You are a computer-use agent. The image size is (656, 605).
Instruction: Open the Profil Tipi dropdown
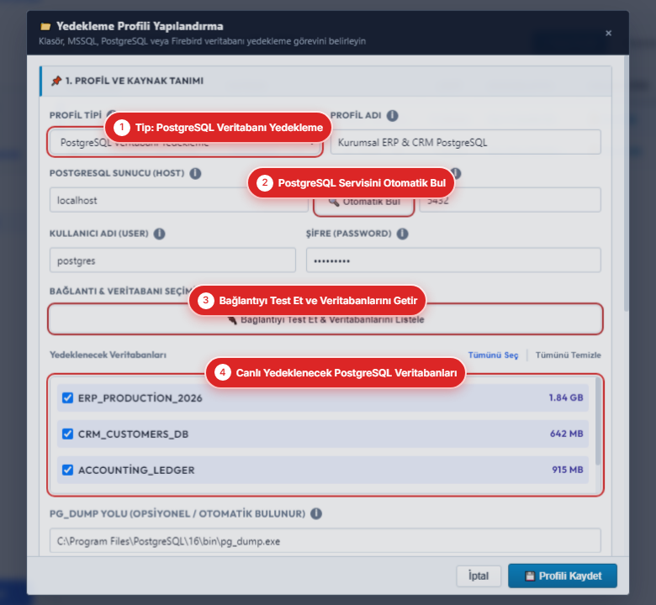coord(185,143)
